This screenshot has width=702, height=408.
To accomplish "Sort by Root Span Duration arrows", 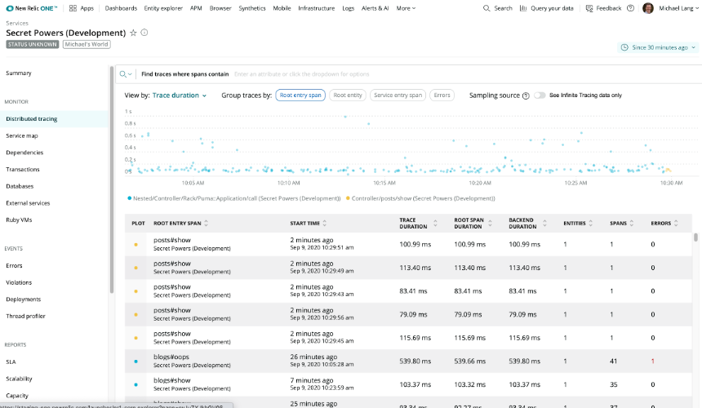I will pos(490,223).
